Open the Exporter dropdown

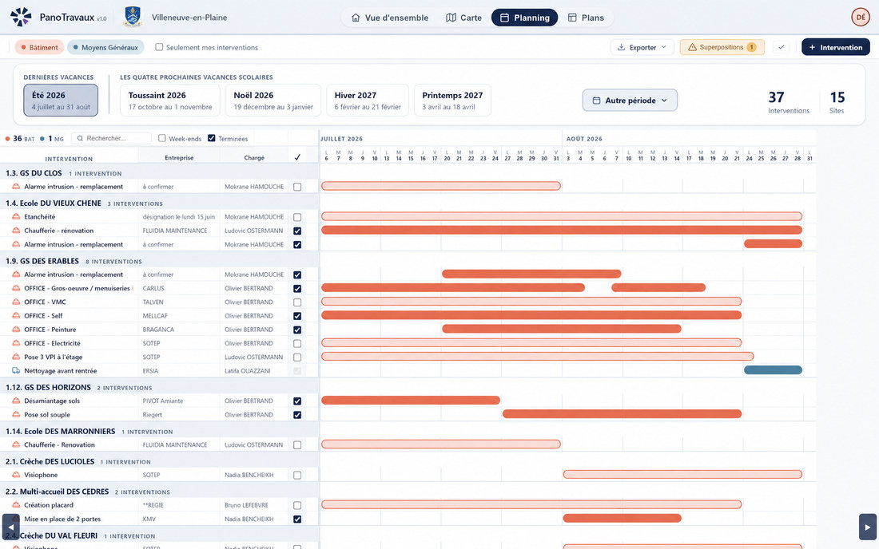click(x=642, y=47)
